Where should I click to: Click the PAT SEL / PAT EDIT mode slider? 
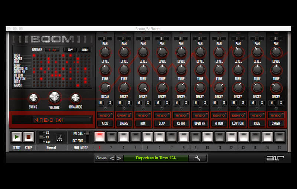point(88,137)
